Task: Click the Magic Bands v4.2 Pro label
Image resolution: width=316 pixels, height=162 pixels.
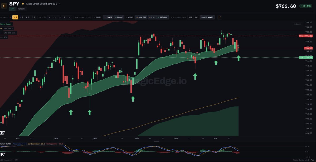Action: pyautogui.click(x=304, y=160)
